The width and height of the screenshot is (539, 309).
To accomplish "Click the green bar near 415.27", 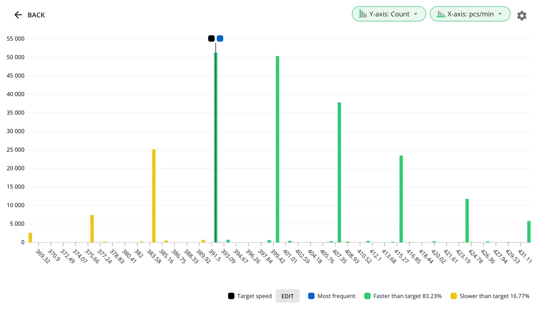I will [x=401, y=199].
